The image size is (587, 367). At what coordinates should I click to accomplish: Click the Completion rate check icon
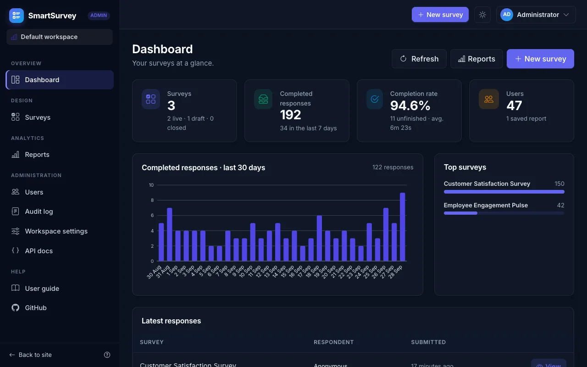(x=375, y=99)
